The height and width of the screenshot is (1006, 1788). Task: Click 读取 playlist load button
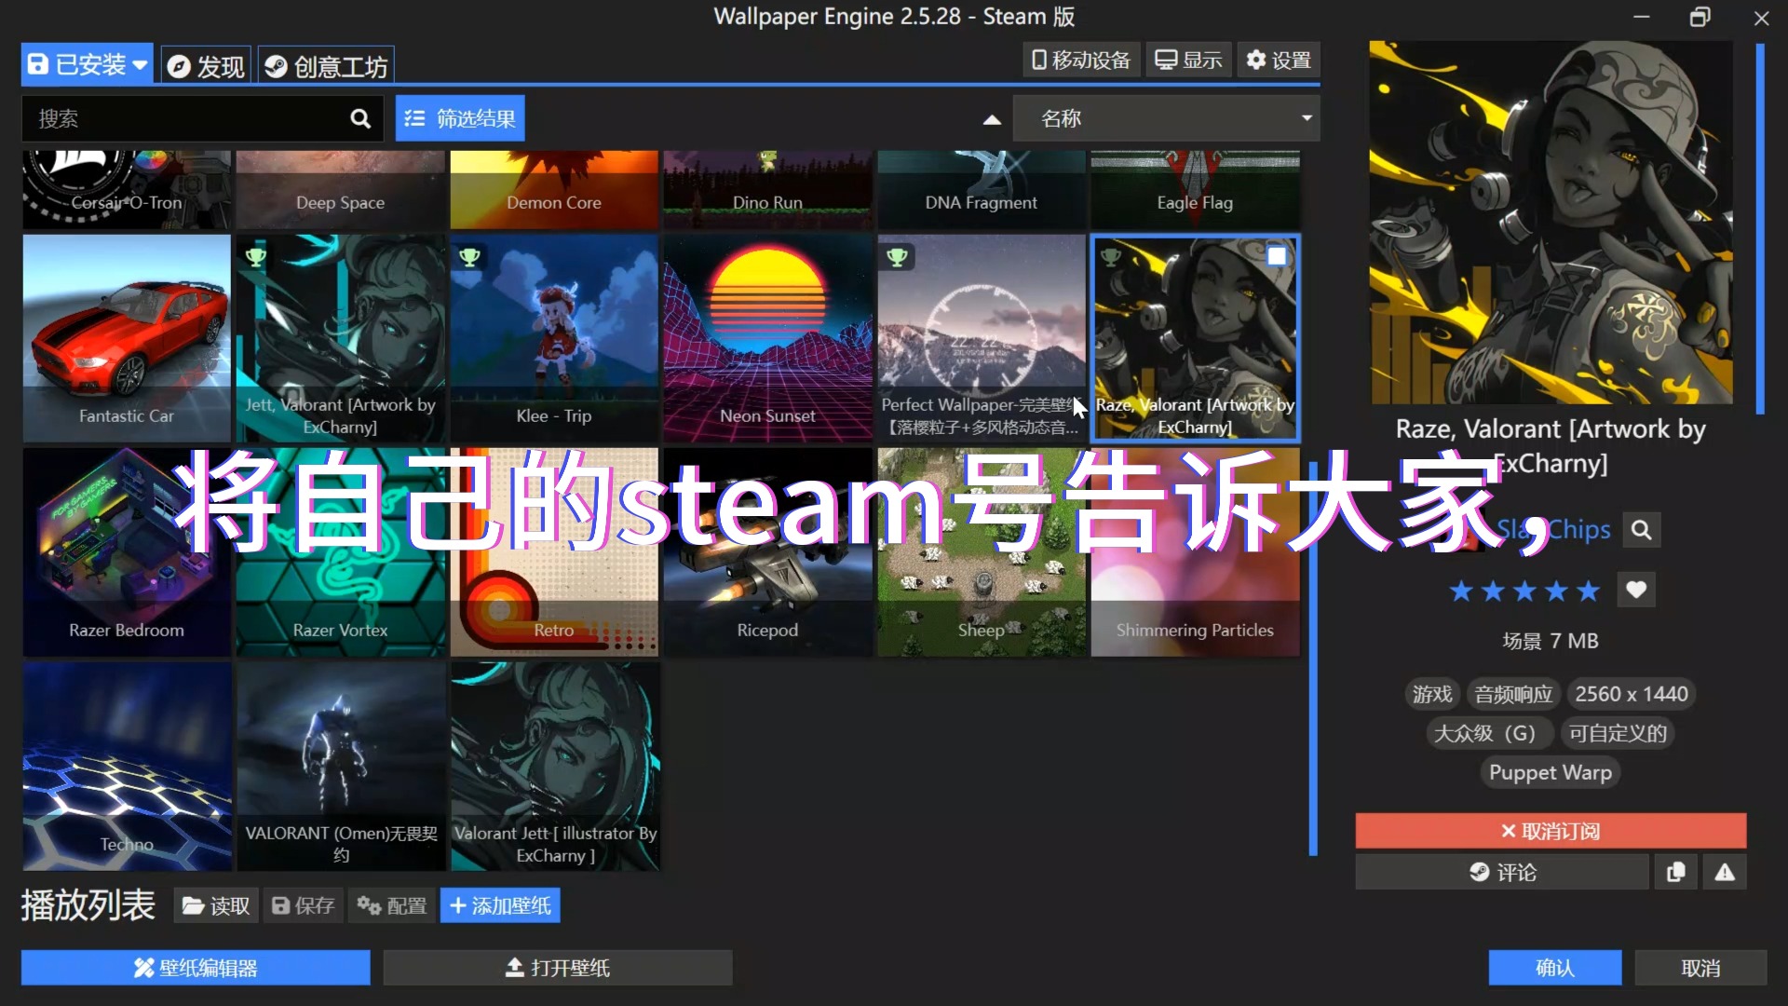[x=216, y=905]
